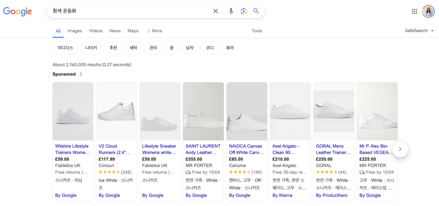This screenshot has height=206, width=439.
Task: Switch to the News tab
Action: pos(115,31)
